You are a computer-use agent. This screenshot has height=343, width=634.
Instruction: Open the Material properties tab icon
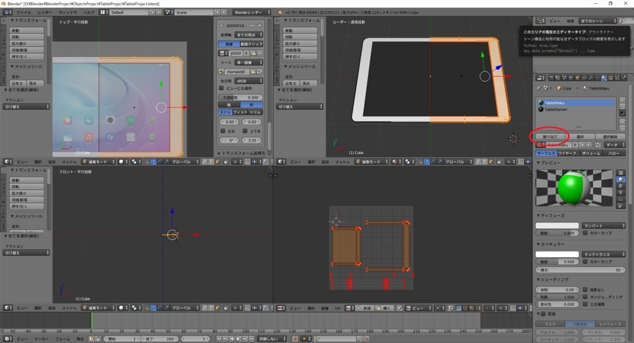(x=604, y=78)
